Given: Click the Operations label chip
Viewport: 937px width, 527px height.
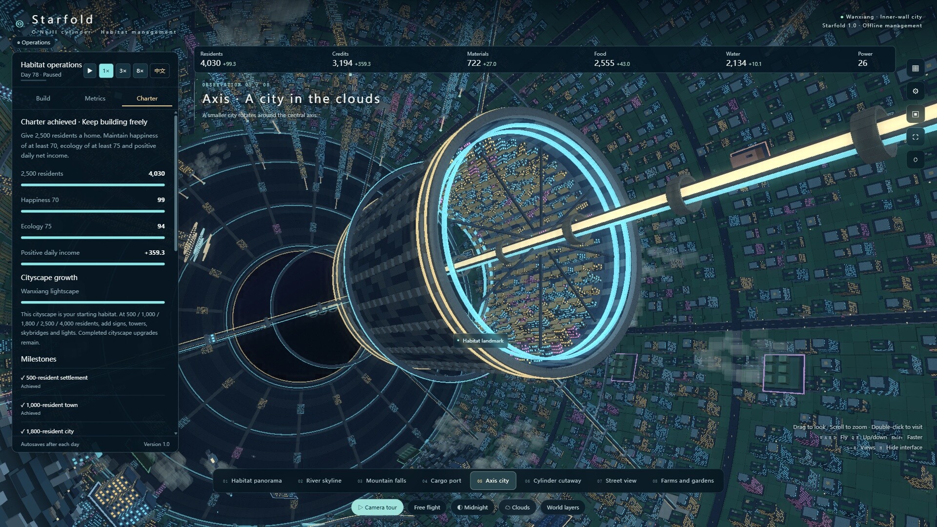Looking at the screenshot, I should (x=33, y=42).
